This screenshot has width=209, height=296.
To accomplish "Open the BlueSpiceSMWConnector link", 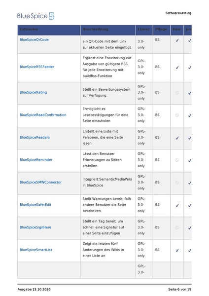I will [41, 183].
